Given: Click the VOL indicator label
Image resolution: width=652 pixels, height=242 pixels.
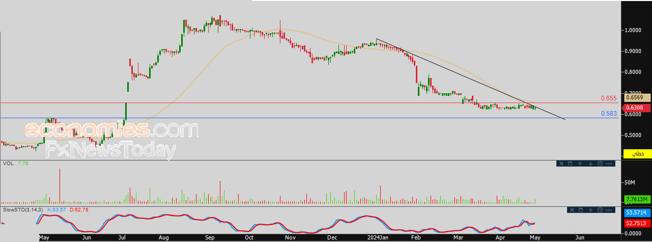Looking at the screenshot, I should pos(8,164).
